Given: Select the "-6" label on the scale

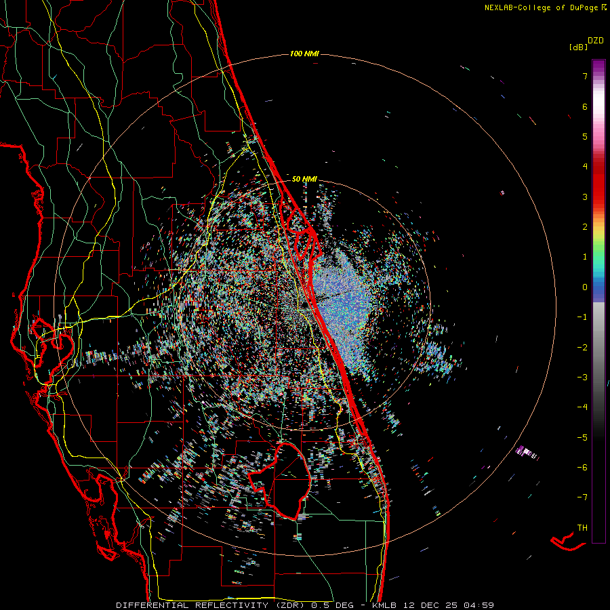Looking at the screenshot, I should (x=582, y=468).
